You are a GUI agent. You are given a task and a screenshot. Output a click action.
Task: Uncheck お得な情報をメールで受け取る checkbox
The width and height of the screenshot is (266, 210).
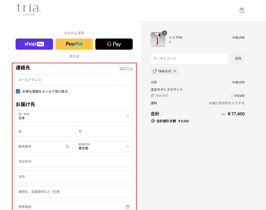click(x=18, y=91)
